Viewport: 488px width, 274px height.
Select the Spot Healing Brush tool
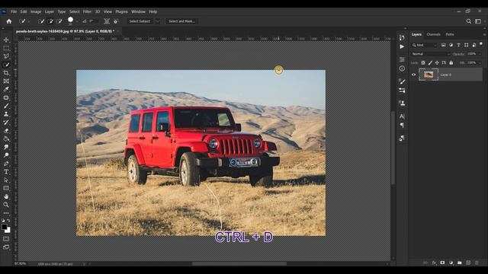(x=6, y=97)
